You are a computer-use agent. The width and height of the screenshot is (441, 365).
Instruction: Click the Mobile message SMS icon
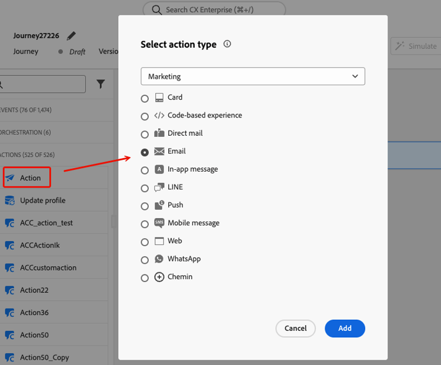pyautogui.click(x=159, y=223)
